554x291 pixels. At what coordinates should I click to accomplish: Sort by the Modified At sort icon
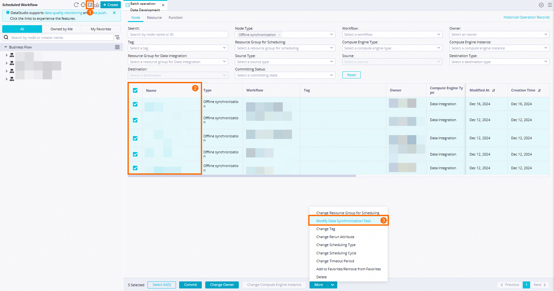(x=493, y=91)
